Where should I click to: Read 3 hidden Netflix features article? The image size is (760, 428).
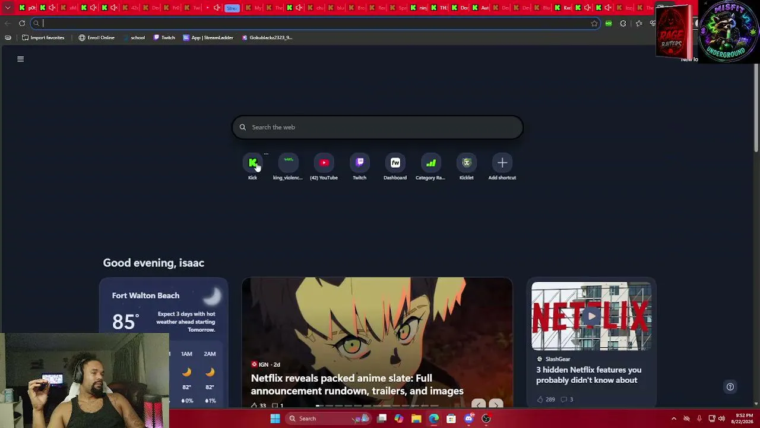(588, 375)
